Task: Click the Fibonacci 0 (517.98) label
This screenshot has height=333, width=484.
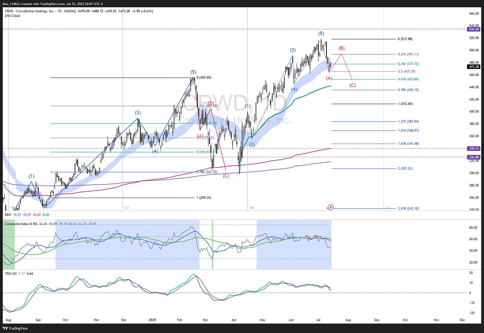Action: [405, 39]
